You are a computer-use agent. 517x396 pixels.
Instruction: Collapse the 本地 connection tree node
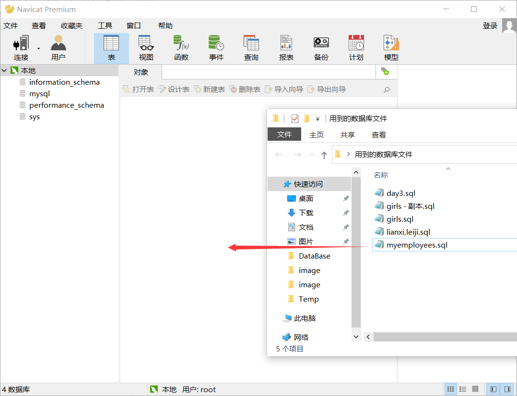coord(4,71)
